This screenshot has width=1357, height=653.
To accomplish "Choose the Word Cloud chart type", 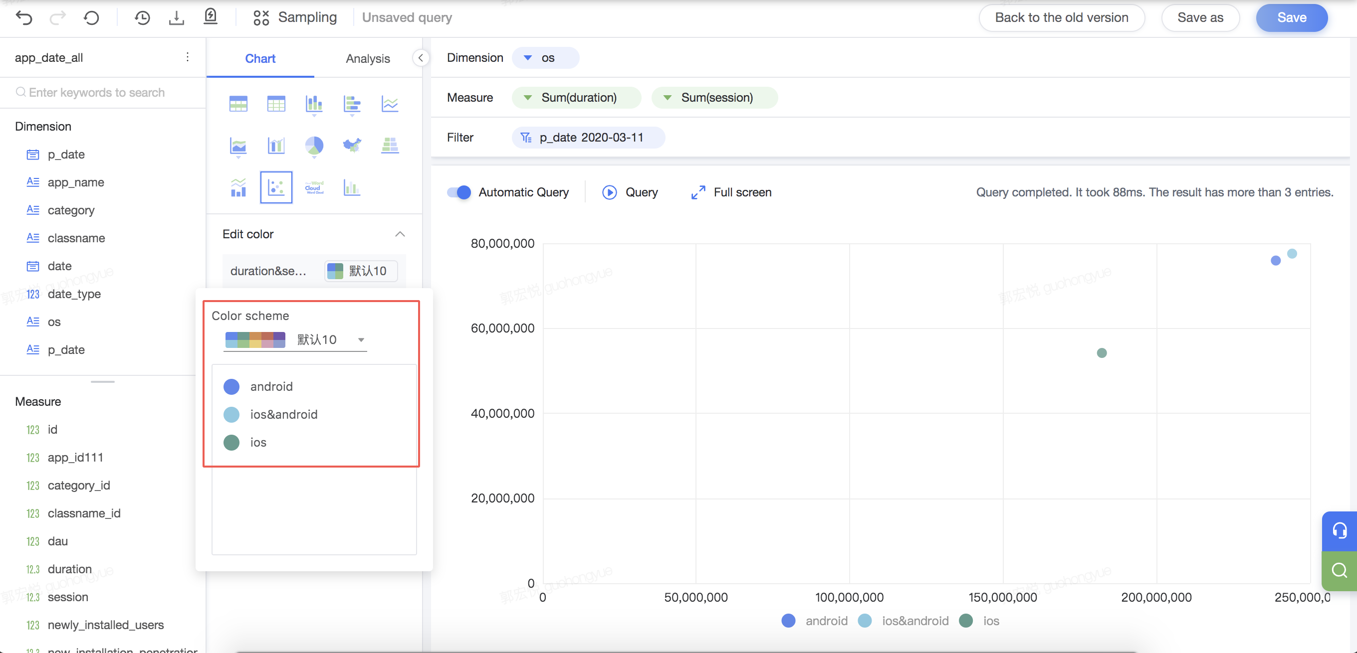I will point(314,187).
